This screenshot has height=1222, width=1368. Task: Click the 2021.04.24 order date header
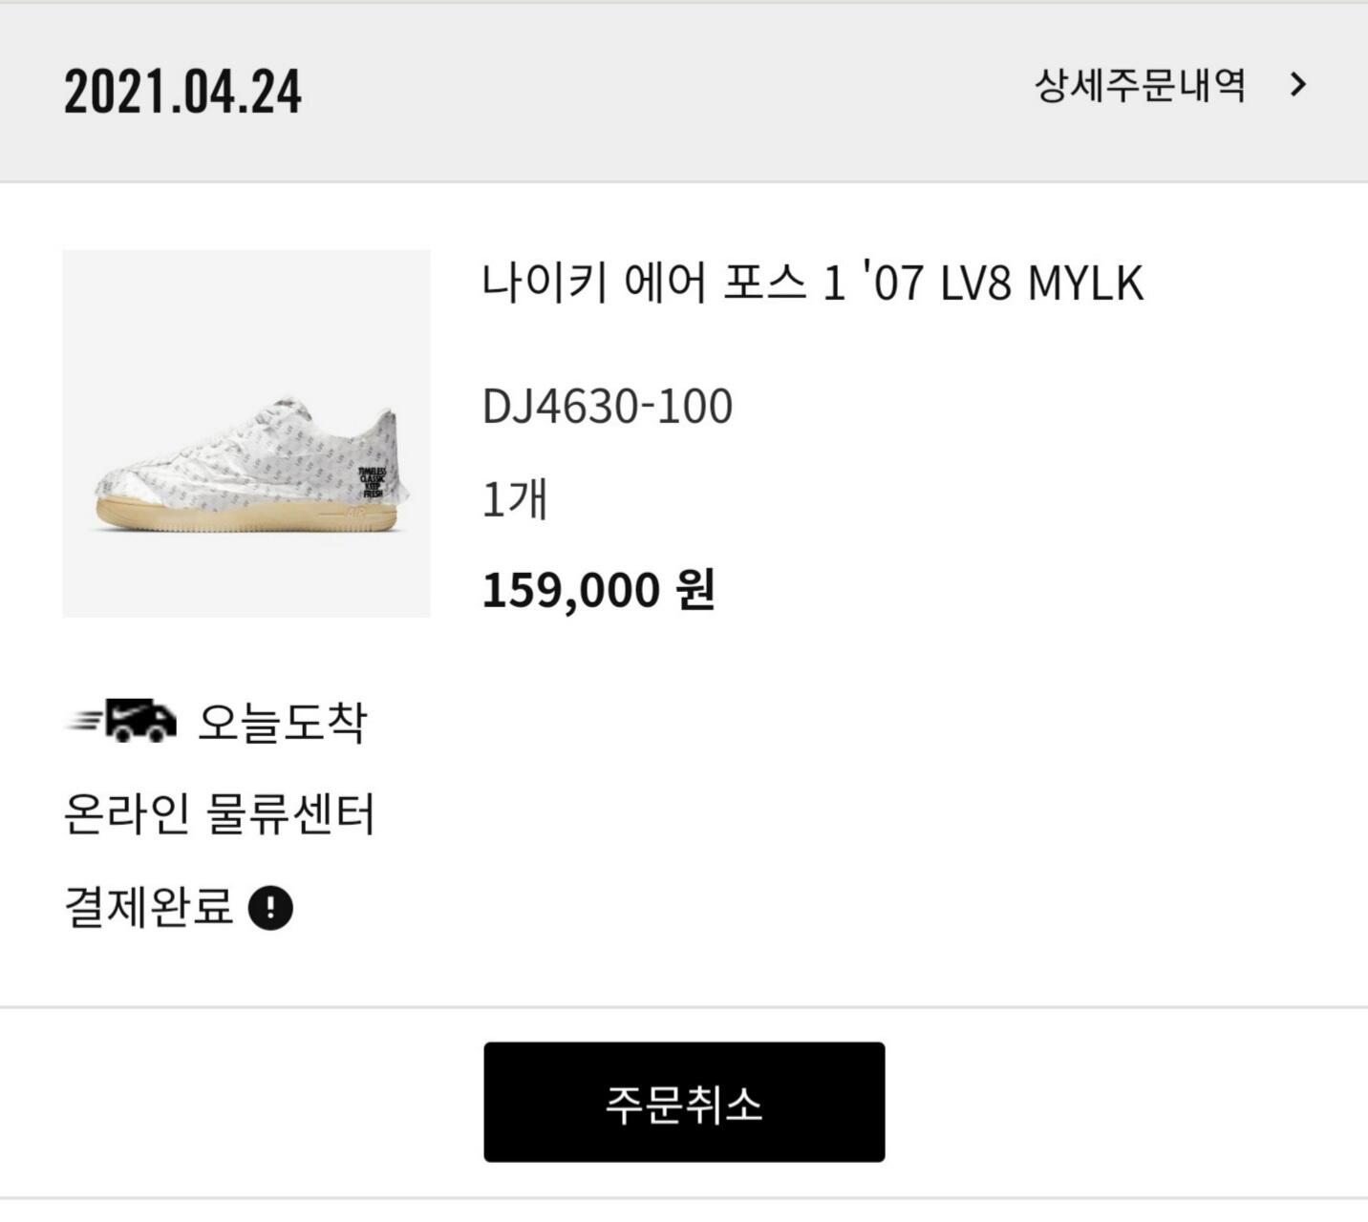182,92
